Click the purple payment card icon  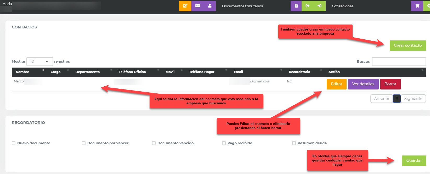pyautogui.click(x=198, y=6)
